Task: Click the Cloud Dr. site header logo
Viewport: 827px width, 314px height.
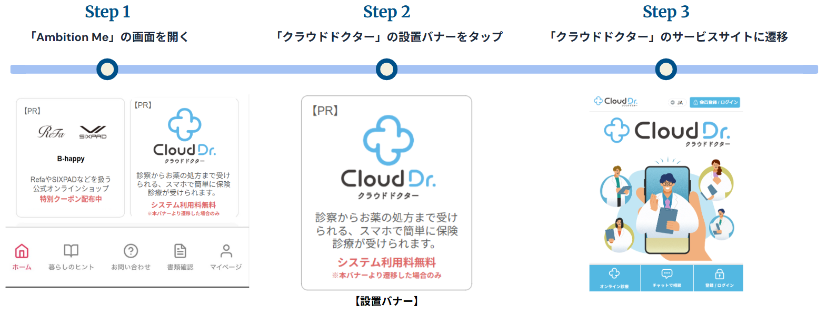Action: click(x=615, y=102)
